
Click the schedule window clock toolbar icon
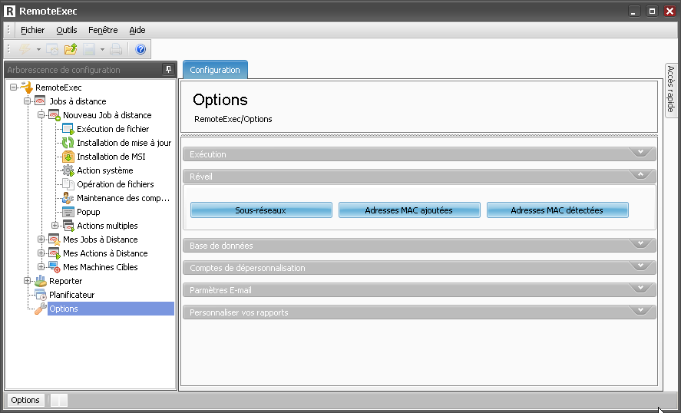coord(52,49)
